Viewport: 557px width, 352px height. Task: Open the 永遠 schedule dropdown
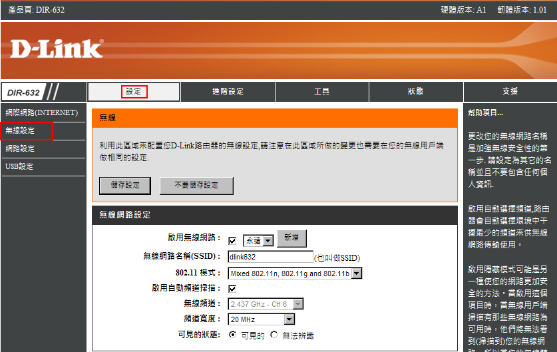[258, 241]
